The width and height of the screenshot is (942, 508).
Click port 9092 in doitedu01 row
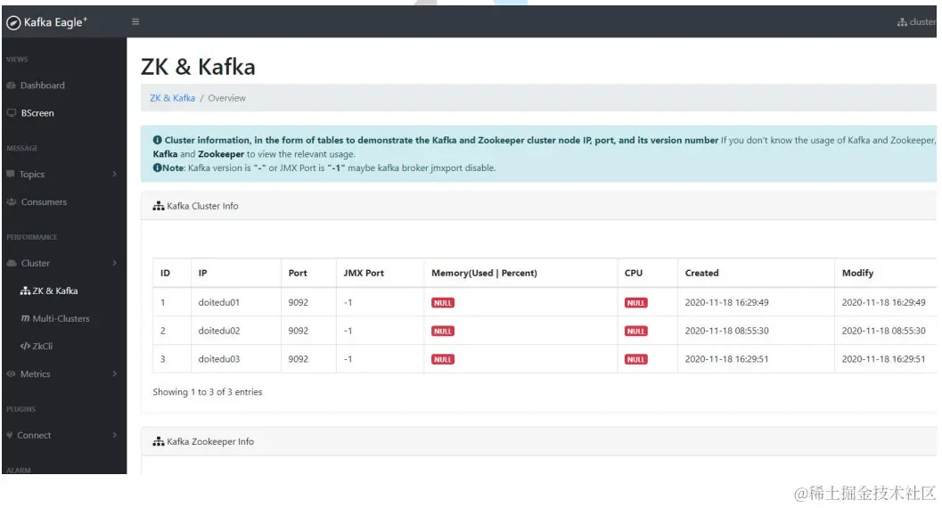[x=298, y=303]
